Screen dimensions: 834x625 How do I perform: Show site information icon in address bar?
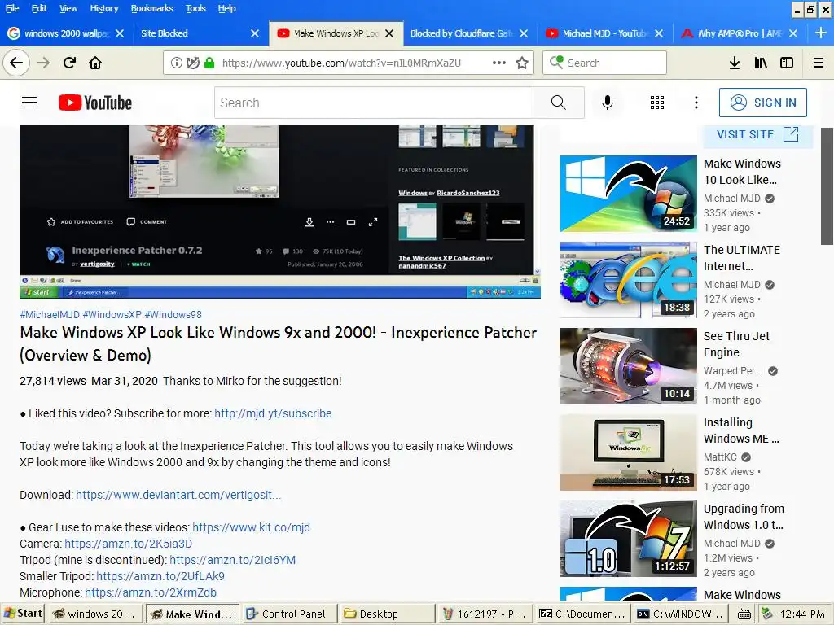[x=176, y=63]
